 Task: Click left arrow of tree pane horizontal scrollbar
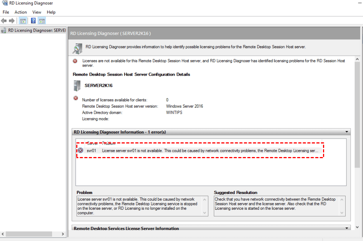tap(3, 234)
